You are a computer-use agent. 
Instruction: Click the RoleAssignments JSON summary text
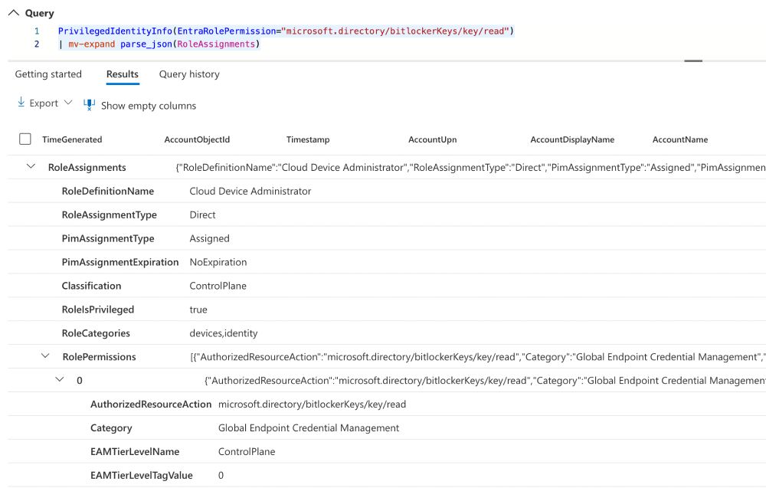point(470,168)
